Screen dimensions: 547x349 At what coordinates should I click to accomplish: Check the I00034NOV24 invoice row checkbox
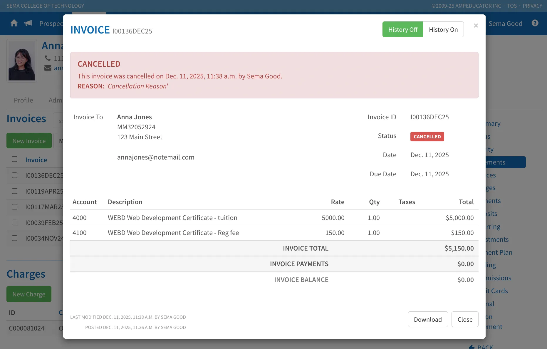point(15,238)
